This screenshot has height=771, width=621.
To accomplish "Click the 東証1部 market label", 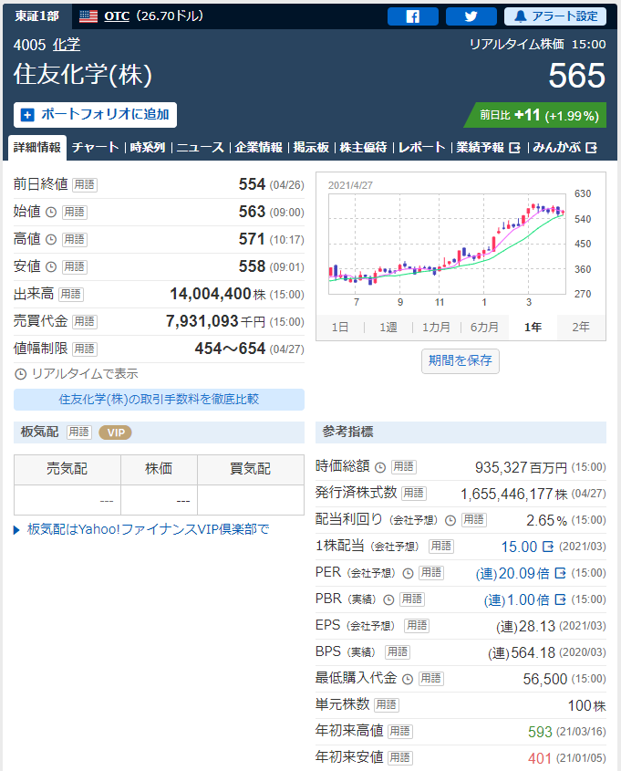I will (36, 16).
